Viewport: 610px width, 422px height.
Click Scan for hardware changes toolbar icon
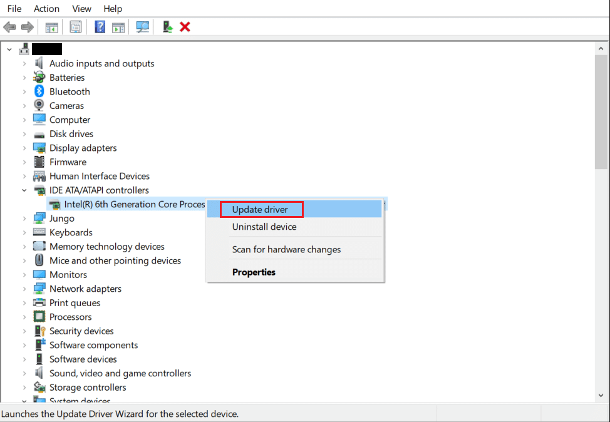143,27
